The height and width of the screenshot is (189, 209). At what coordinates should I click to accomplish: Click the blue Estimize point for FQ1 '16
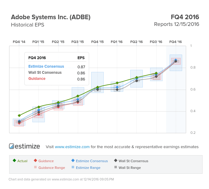[117, 87]
